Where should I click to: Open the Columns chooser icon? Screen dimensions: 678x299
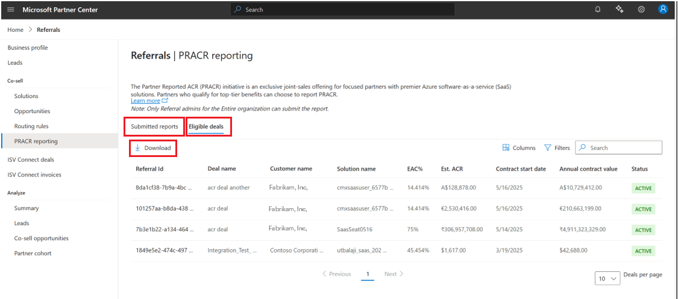506,148
